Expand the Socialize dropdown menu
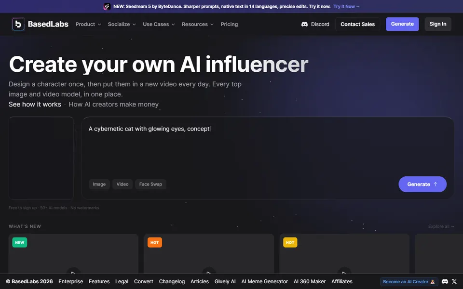Viewport: 463px width, 289px height. 122,24
